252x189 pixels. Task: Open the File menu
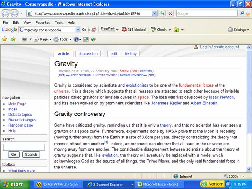click(x=5, y=23)
